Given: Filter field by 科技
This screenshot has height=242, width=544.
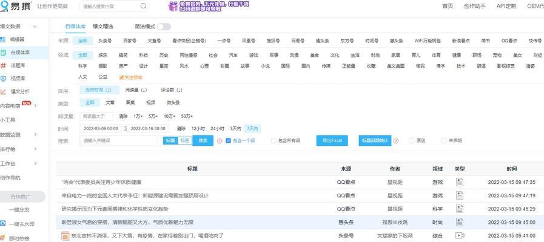Looking at the screenshot, I should [143, 55].
